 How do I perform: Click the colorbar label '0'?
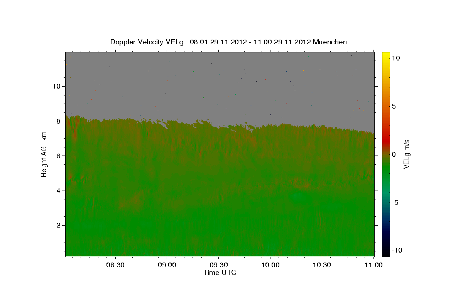pyautogui.click(x=394, y=154)
